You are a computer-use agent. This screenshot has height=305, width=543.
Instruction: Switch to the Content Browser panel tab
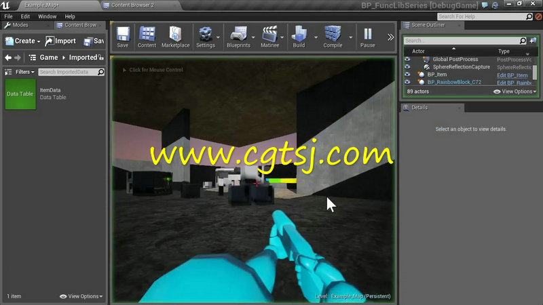pyautogui.click(x=79, y=25)
